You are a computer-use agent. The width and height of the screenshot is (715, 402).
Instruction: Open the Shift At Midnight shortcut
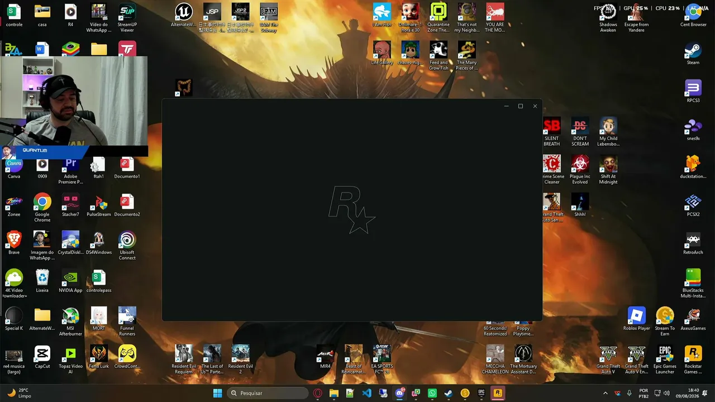(x=608, y=170)
